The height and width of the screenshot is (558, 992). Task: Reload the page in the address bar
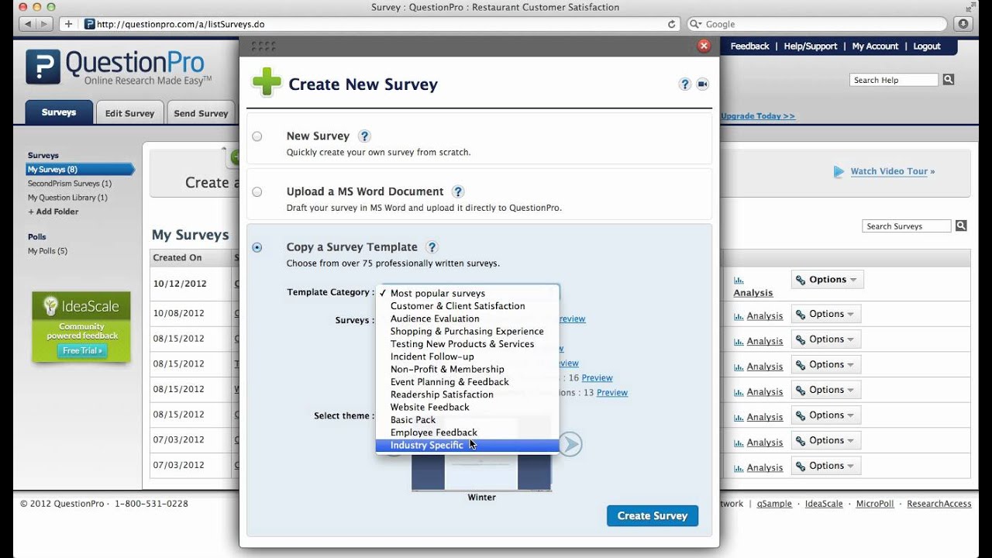[x=671, y=24]
